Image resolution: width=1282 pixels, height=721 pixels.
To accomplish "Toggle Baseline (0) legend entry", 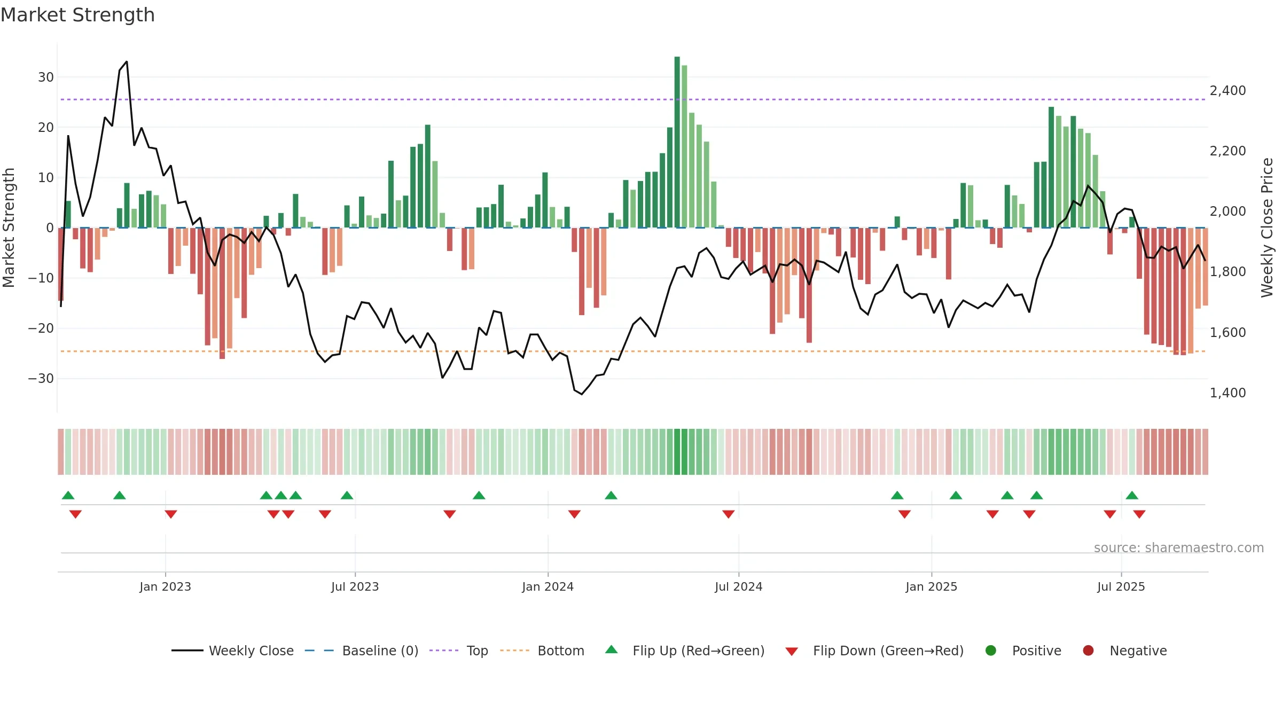I will tap(362, 651).
